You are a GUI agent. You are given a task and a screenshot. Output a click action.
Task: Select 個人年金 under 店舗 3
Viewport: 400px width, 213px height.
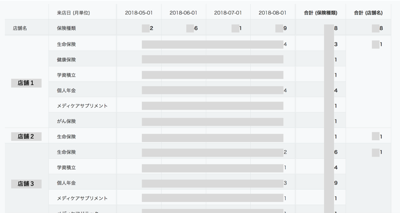click(x=66, y=183)
